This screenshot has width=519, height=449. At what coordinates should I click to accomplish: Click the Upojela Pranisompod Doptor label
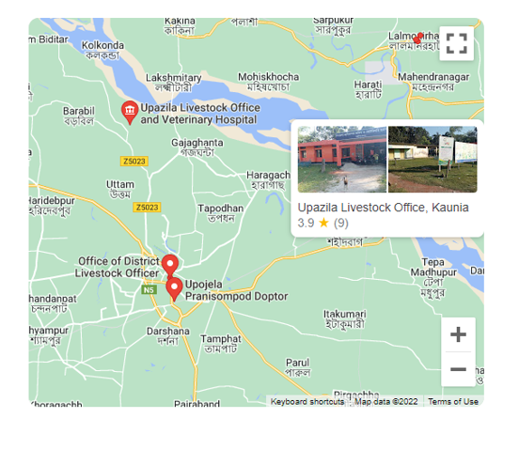[x=236, y=290]
